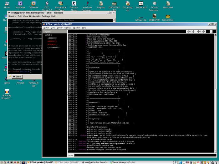
Task: Click the XChat message input field
Action: tap(145, 155)
